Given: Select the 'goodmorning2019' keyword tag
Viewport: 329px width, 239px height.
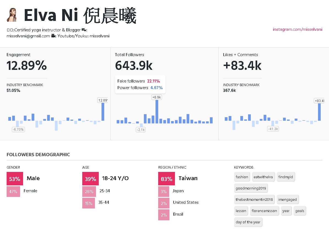Looking at the screenshot, I should 251,188.
